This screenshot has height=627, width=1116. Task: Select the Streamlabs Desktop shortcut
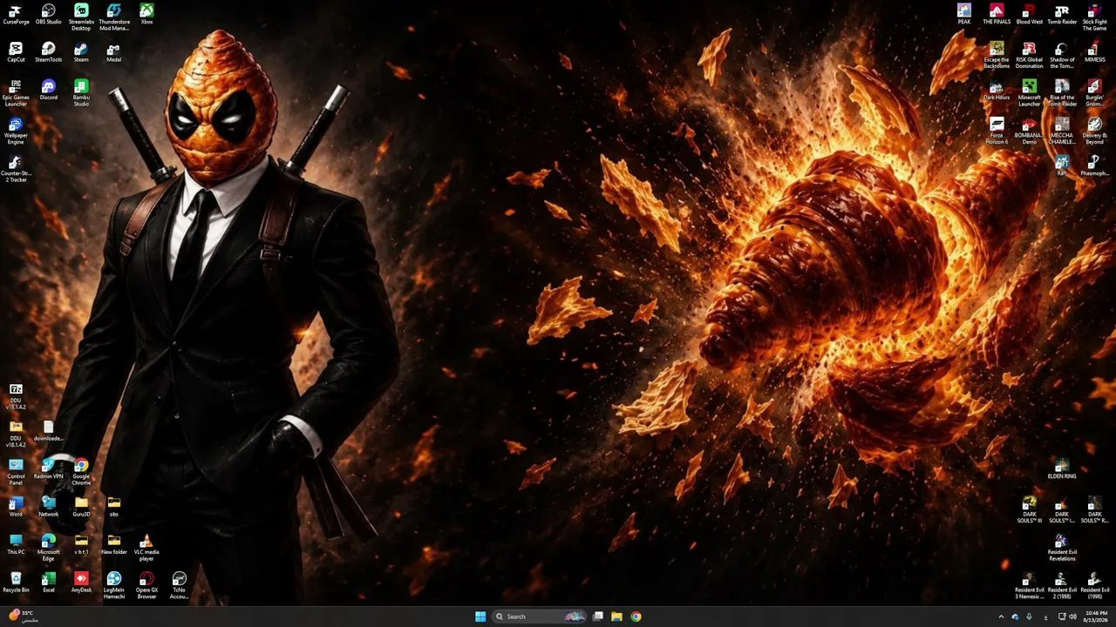(x=81, y=17)
